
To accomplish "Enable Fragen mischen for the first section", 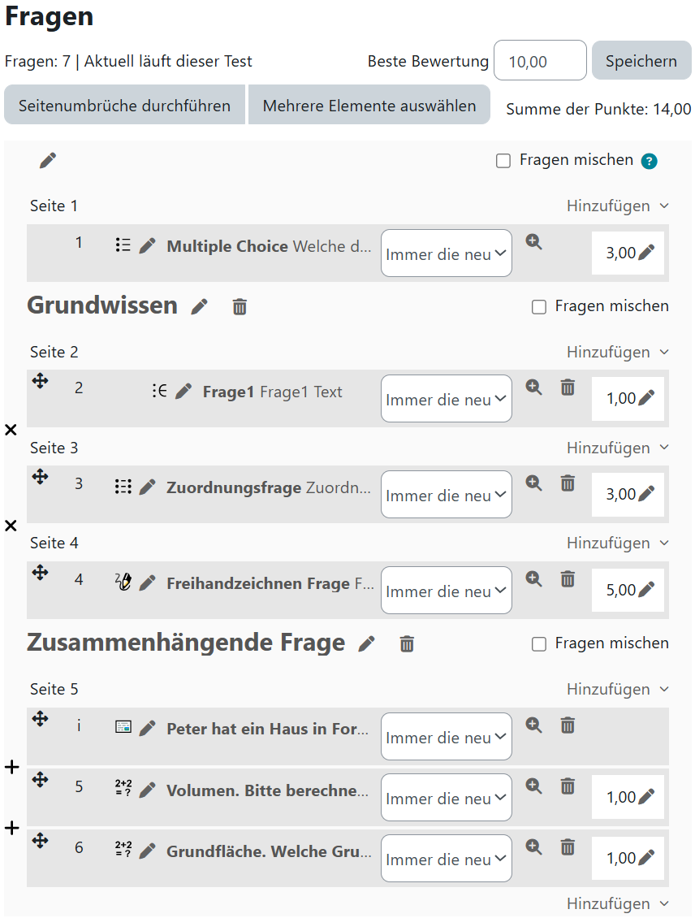I will coord(503,161).
